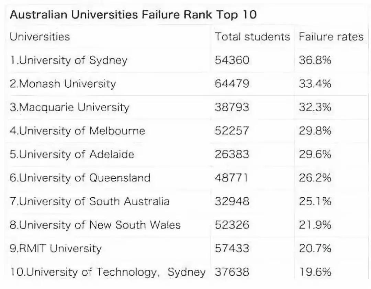Click the 'Total students' column header
371x289 pixels.
252,37
